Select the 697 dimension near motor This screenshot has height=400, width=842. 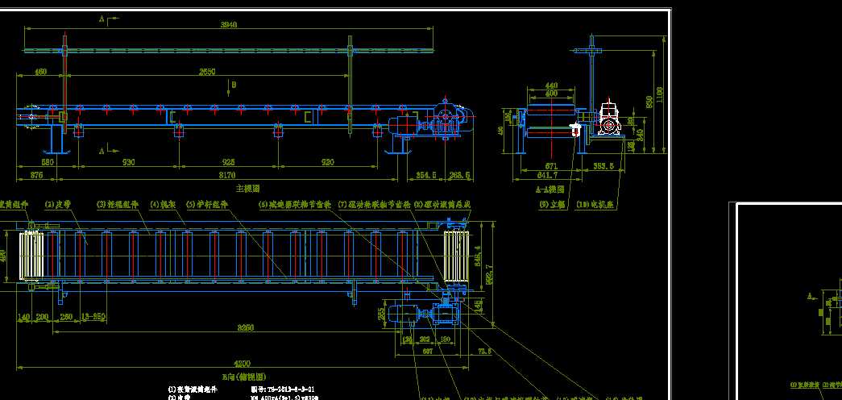coord(427,351)
